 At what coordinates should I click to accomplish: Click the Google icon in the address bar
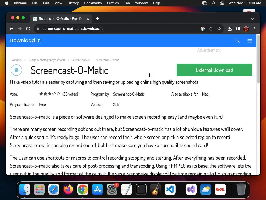tap(203, 29)
